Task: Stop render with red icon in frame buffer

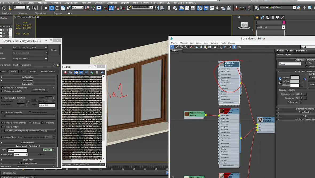Action: pos(65,72)
